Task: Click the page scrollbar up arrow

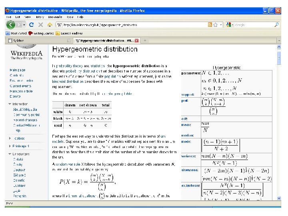Action: pos(279,47)
